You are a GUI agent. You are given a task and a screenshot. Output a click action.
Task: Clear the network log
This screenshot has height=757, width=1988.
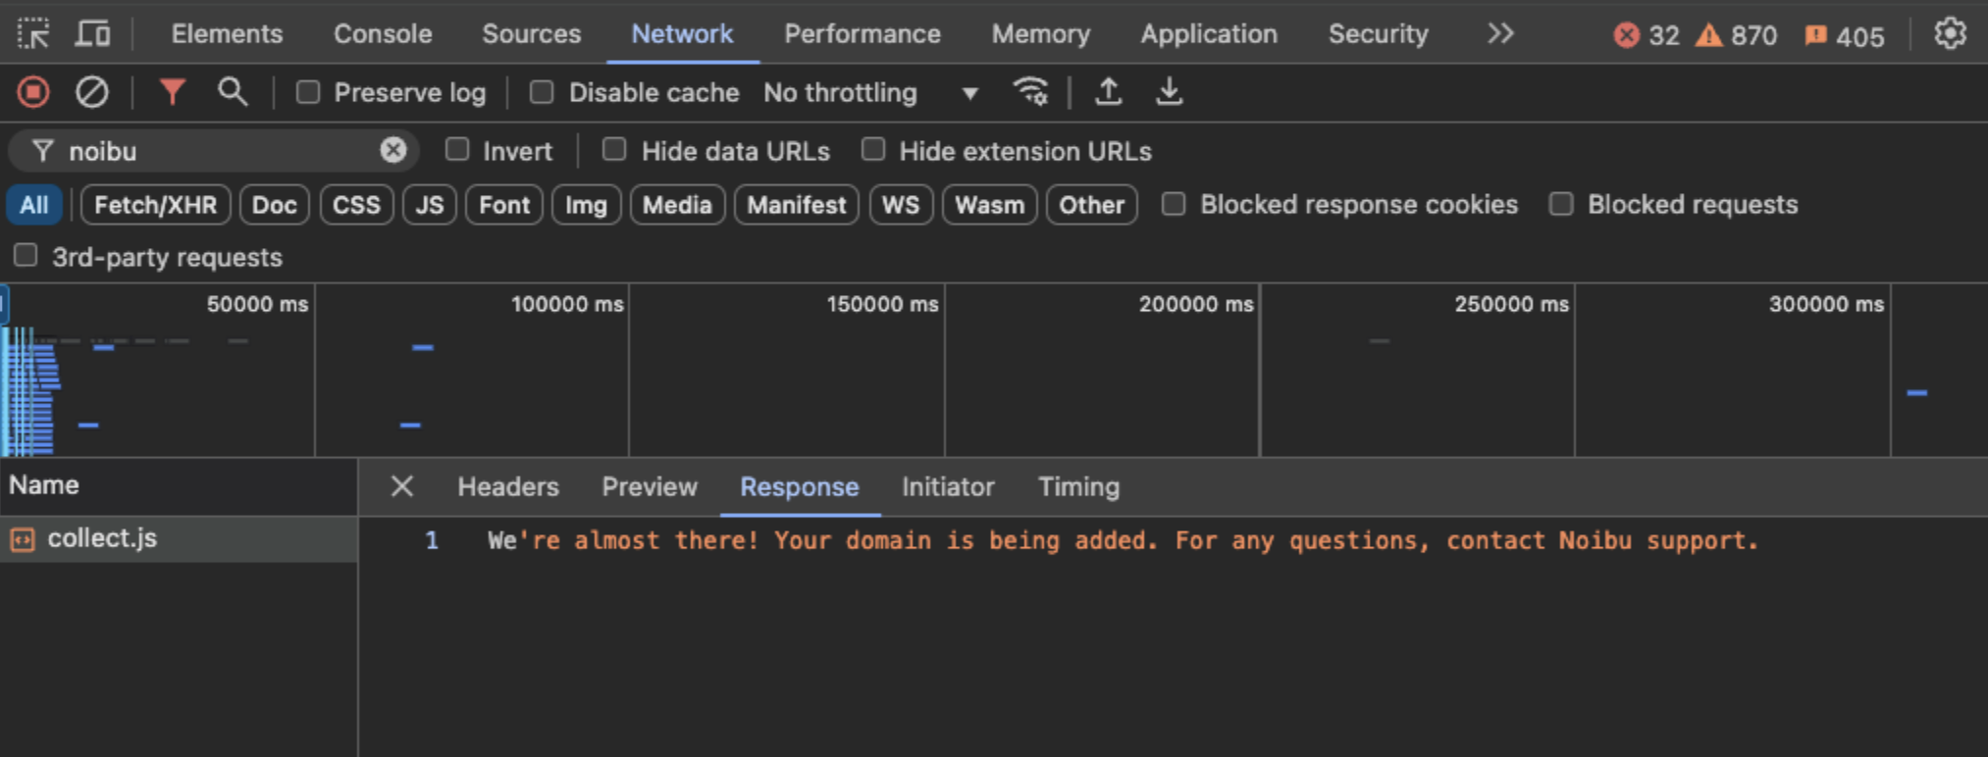(92, 92)
